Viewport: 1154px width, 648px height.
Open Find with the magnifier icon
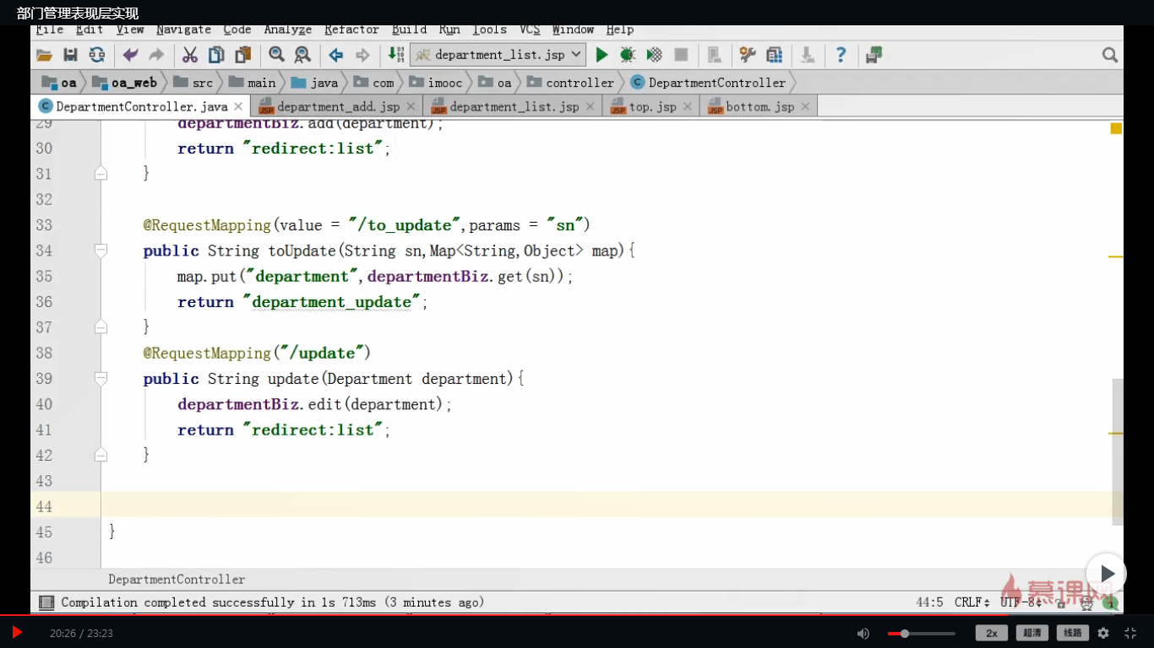pos(276,55)
